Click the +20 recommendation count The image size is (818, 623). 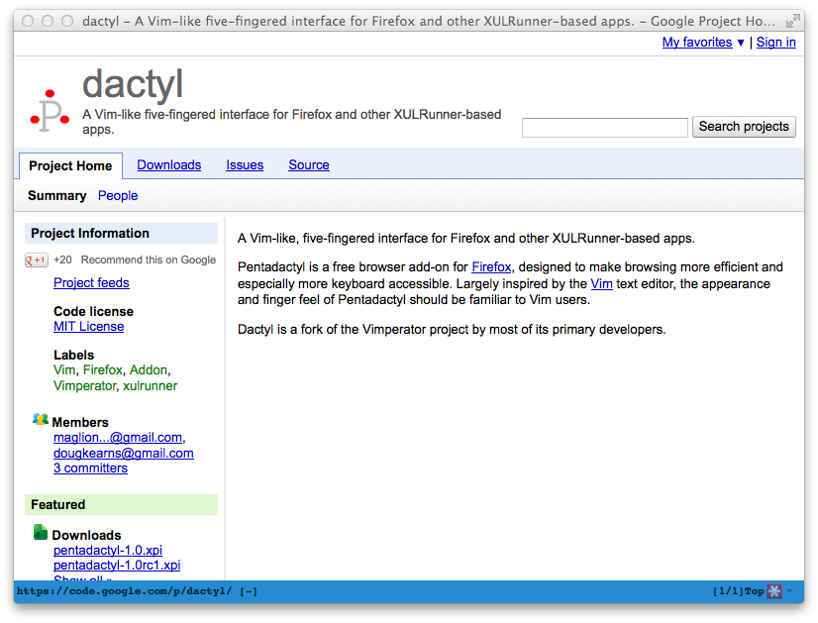click(x=62, y=260)
